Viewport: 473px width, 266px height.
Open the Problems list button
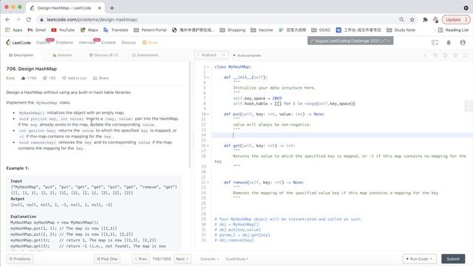[x=20, y=259]
